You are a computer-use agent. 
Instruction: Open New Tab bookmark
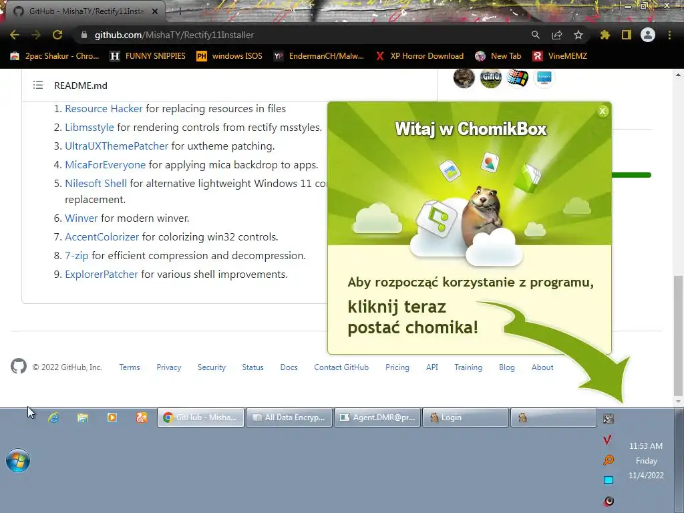[x=498, y=56]
